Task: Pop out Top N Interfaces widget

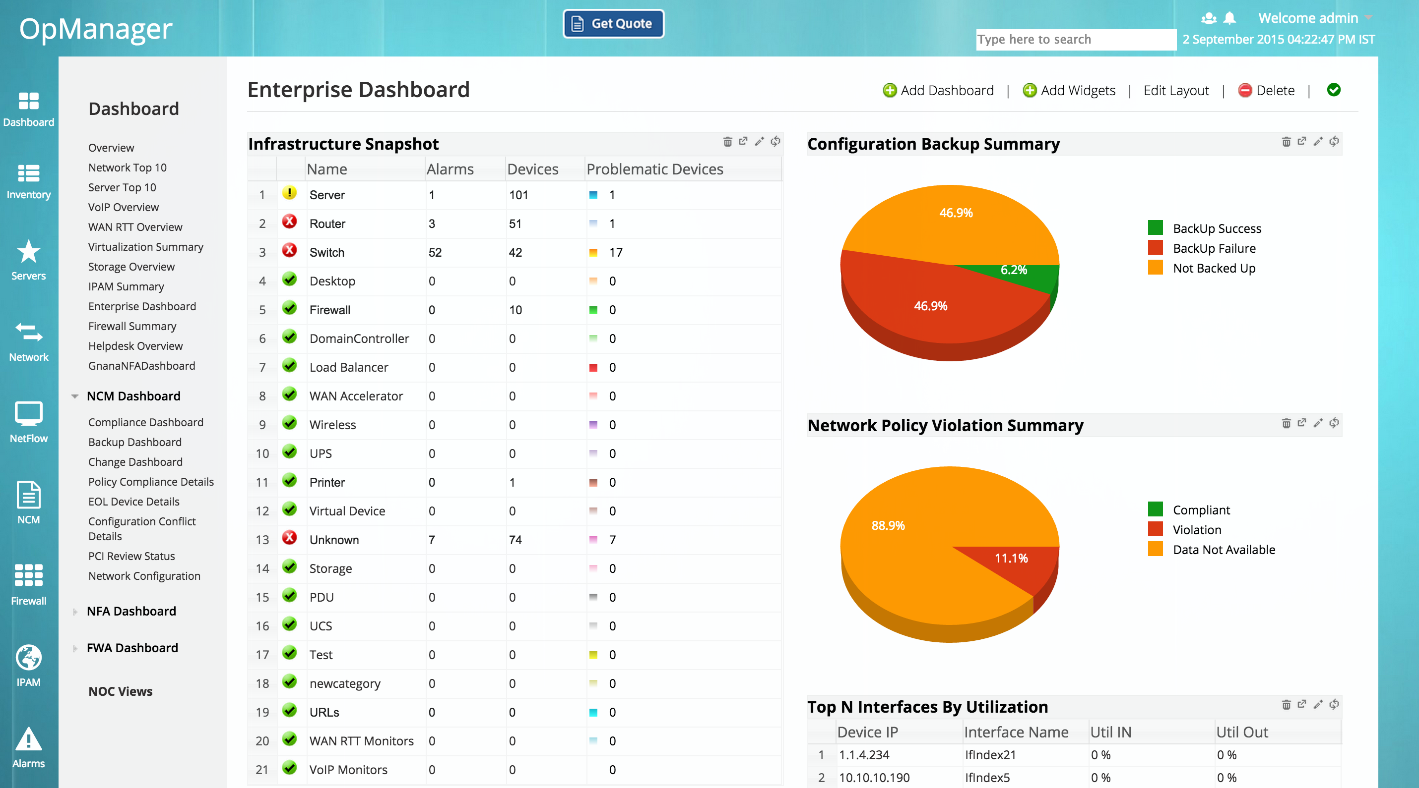Action: point(1302,704)
